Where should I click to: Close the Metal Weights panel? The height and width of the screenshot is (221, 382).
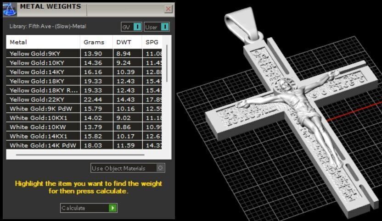click(x=168, y=9)
